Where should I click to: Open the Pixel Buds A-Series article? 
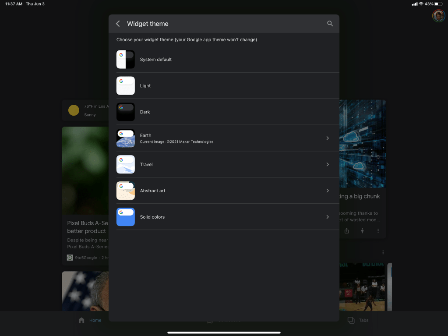coord(86,227)
